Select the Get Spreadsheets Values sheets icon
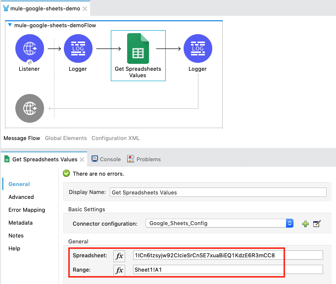Screen dimensions: 336x284 (x=138, y=48)
